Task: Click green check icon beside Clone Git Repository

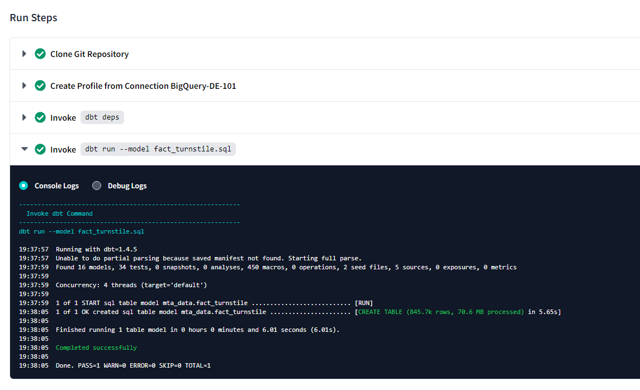Action: [40, 54]
